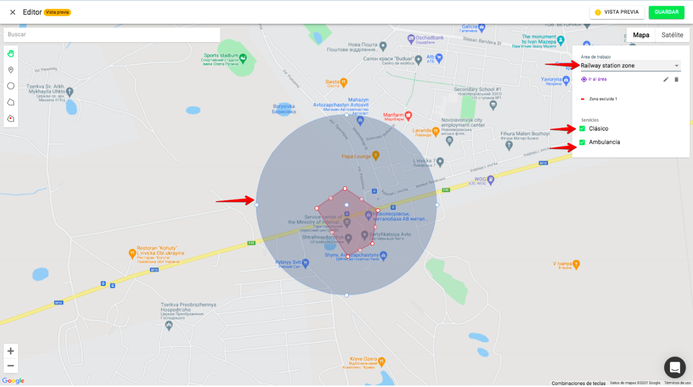Viewport: 693px width, 387px height.
Task: Select the circle drawing tool
Action: click(x=11, y=86)
